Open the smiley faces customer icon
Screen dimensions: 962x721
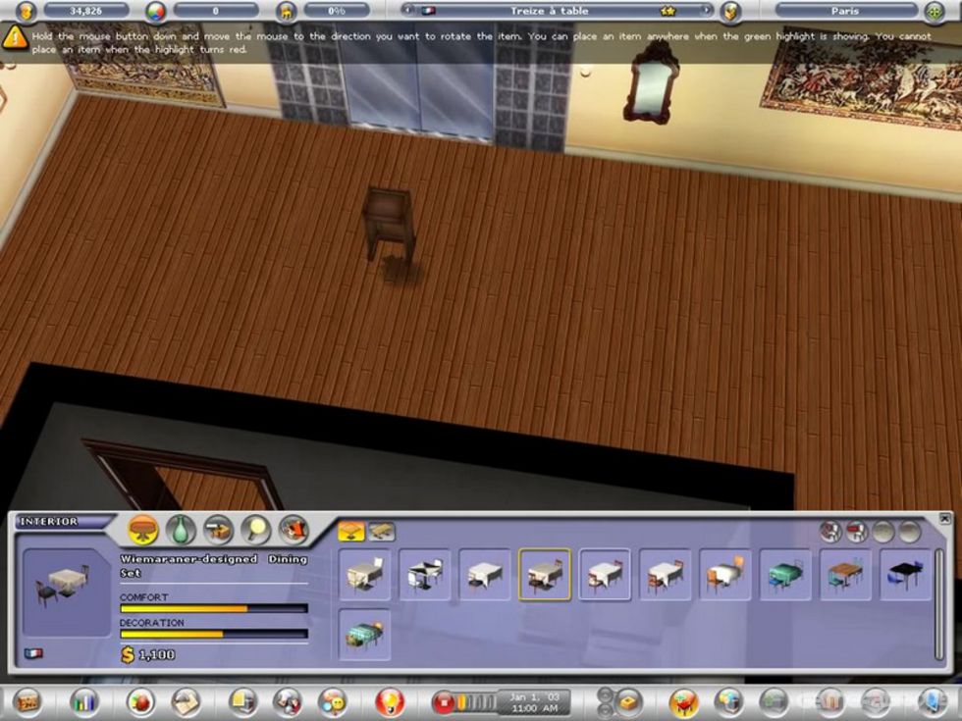pos(333,700)
